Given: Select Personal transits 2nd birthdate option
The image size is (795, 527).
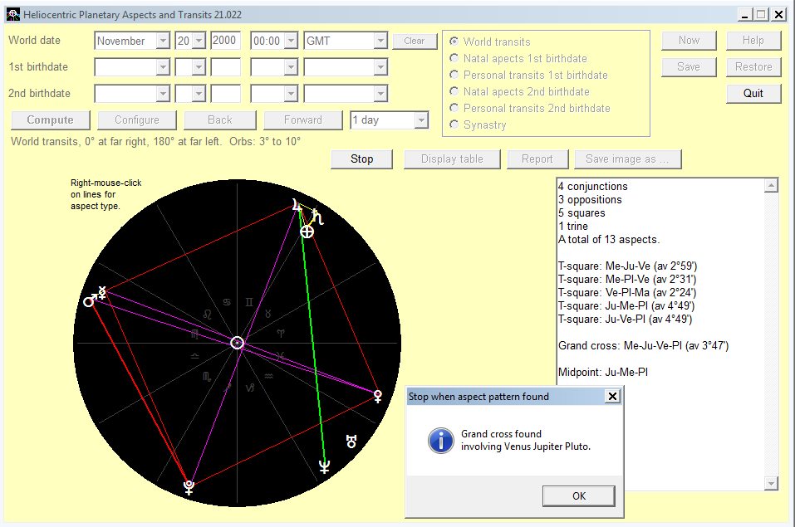Looking at the screenshot, I should point(454,108).
